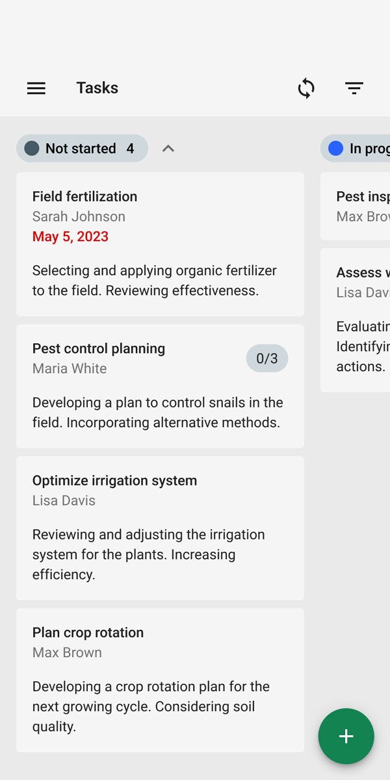
Task: Expand the In progress status chip
Action: pyautogui.click(x=361, y=148)
